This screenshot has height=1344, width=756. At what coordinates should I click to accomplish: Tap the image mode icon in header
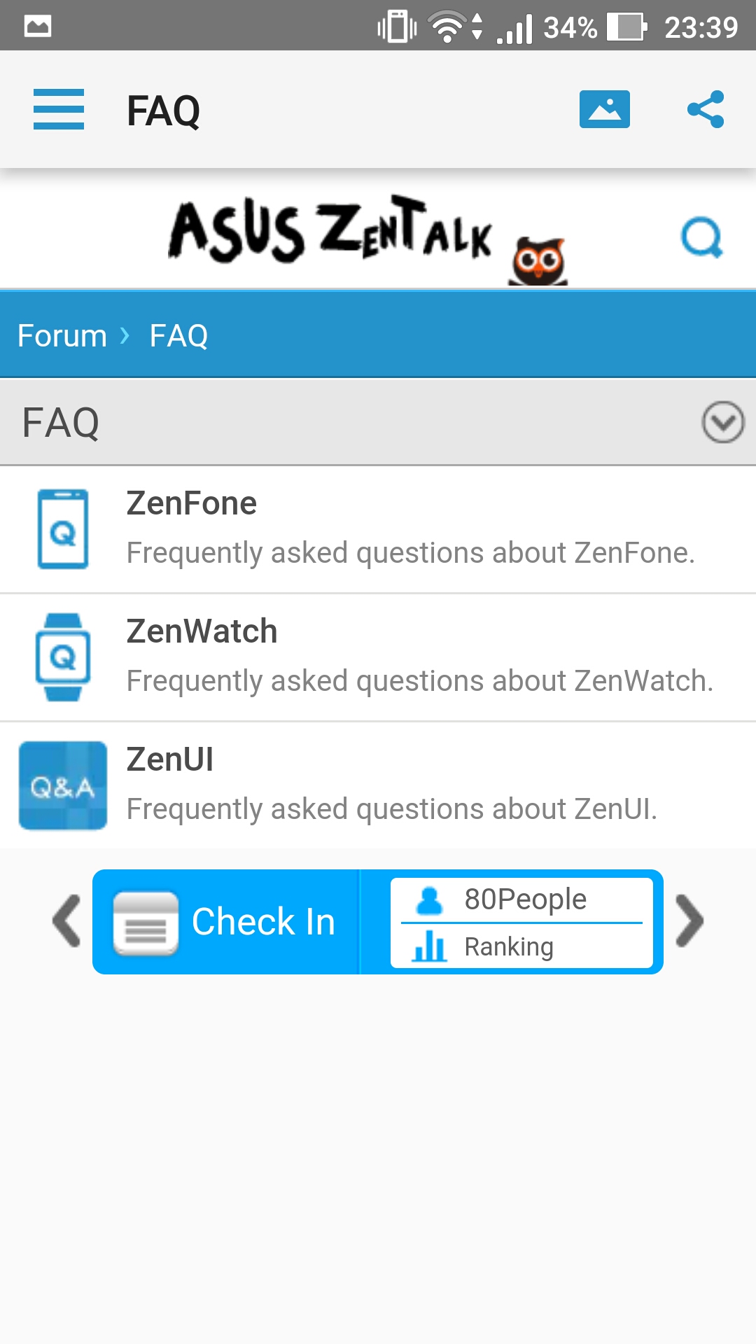(605, 109)
